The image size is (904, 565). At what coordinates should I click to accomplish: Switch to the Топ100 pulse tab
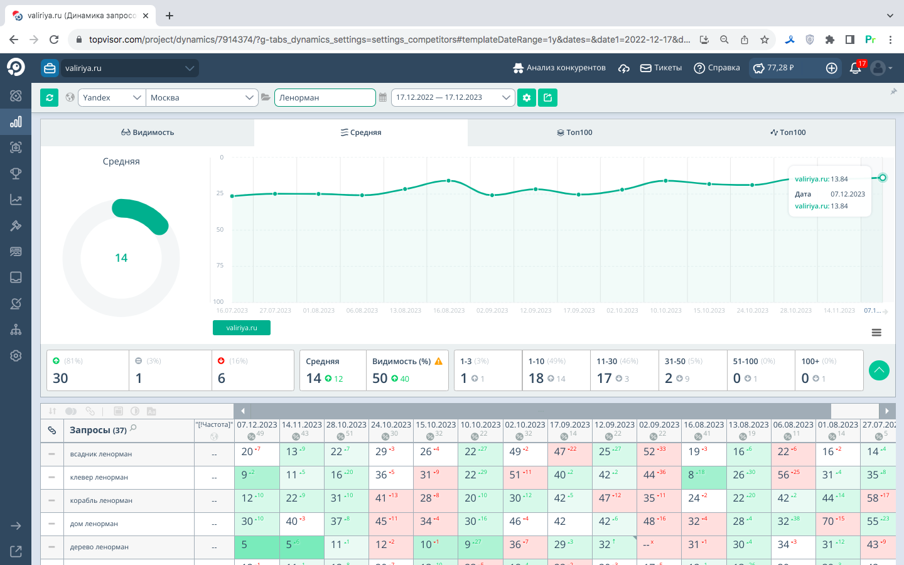click(788, 132)
